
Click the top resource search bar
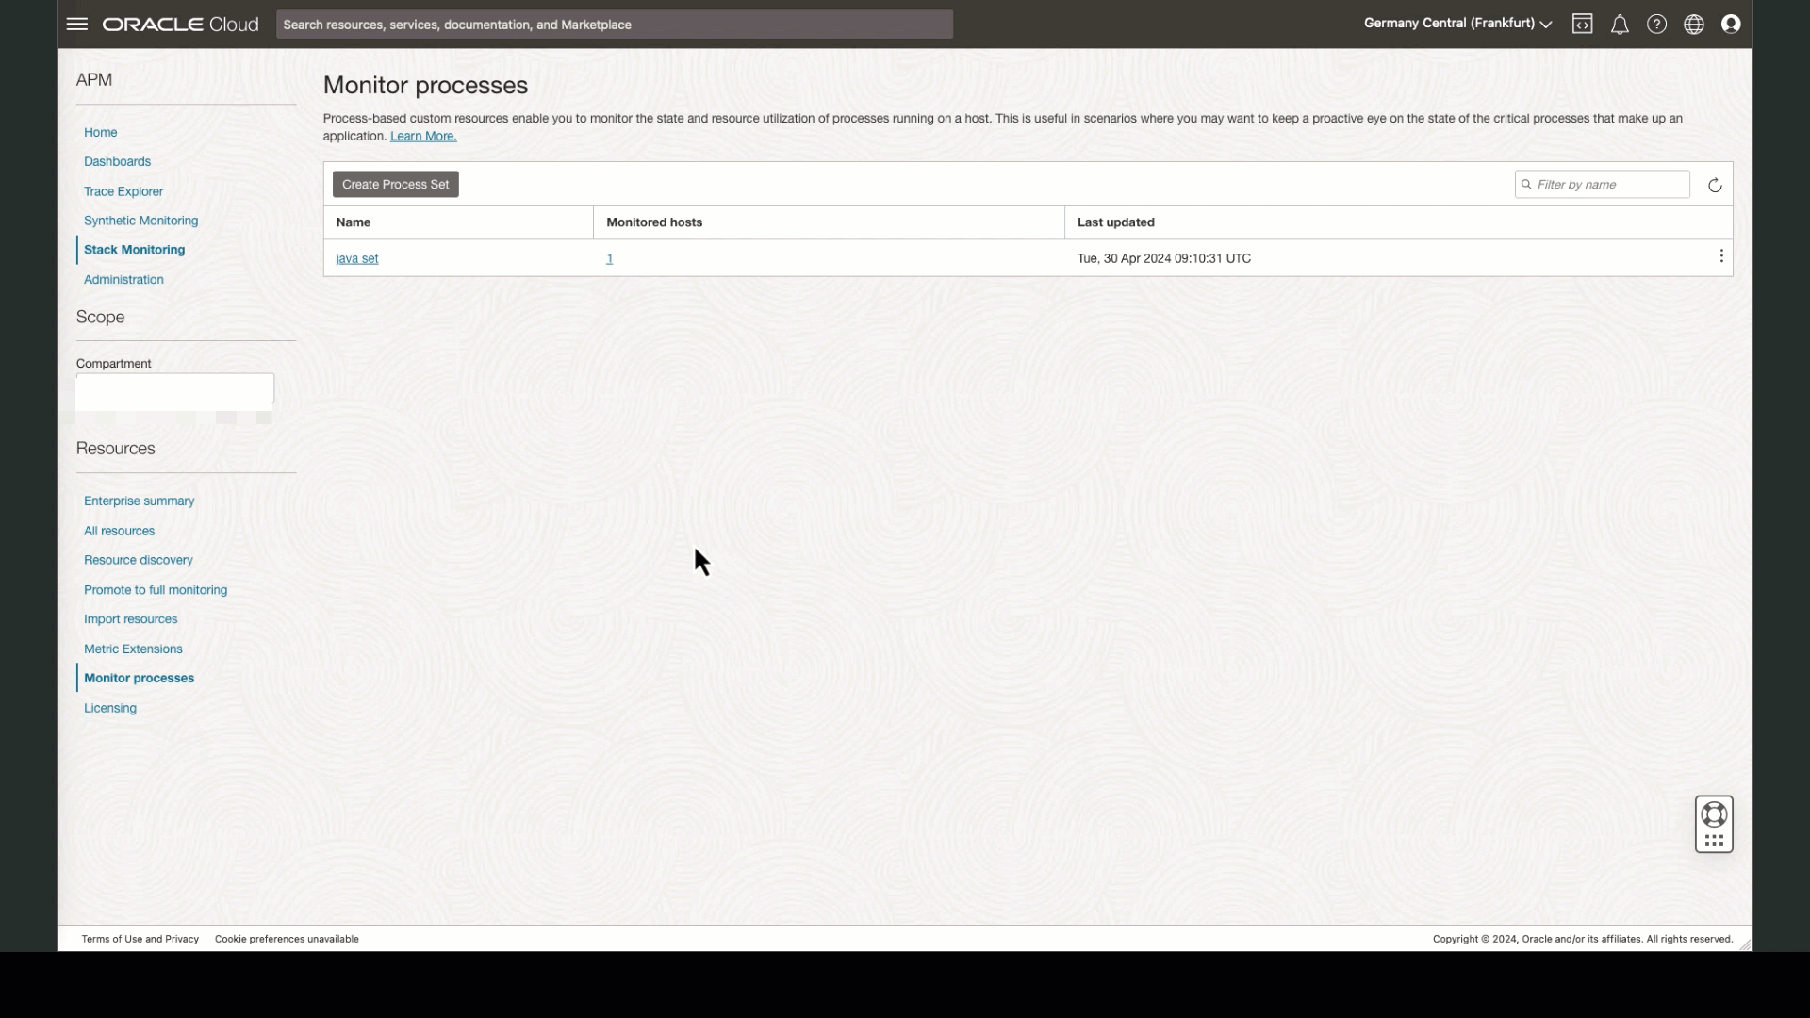[614, 25]
